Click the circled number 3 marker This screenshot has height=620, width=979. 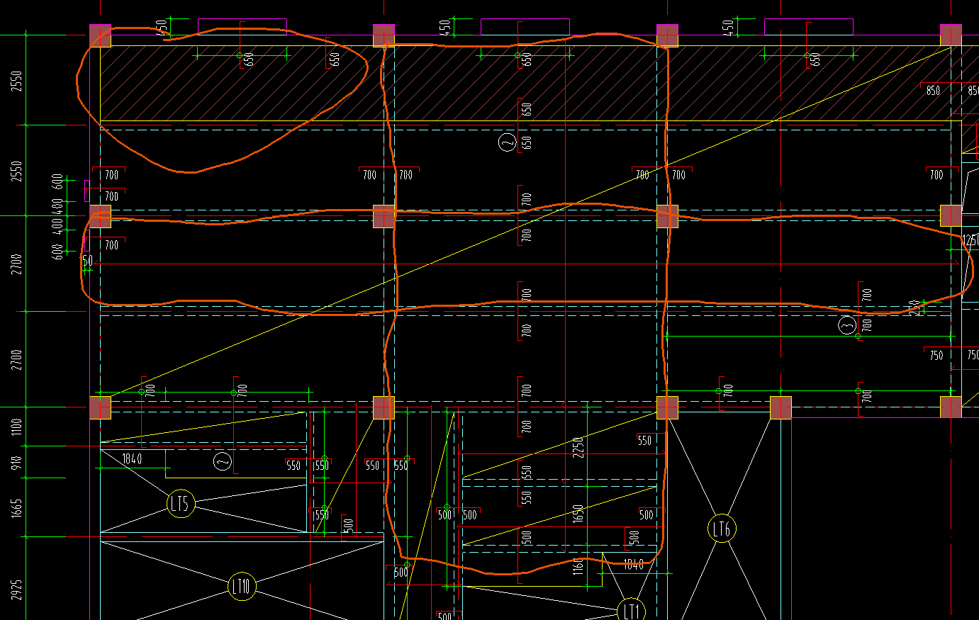coord(847,326)
